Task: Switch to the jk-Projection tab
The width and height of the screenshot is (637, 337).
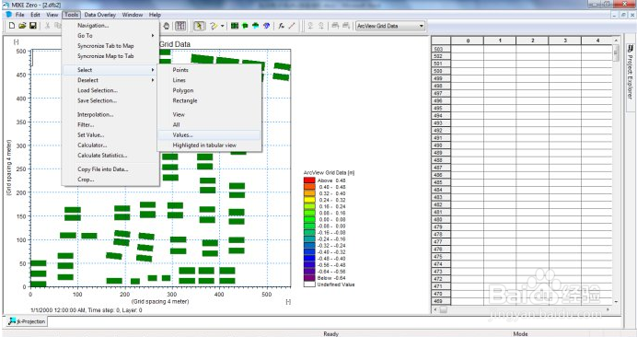Action: click(28, 321)
